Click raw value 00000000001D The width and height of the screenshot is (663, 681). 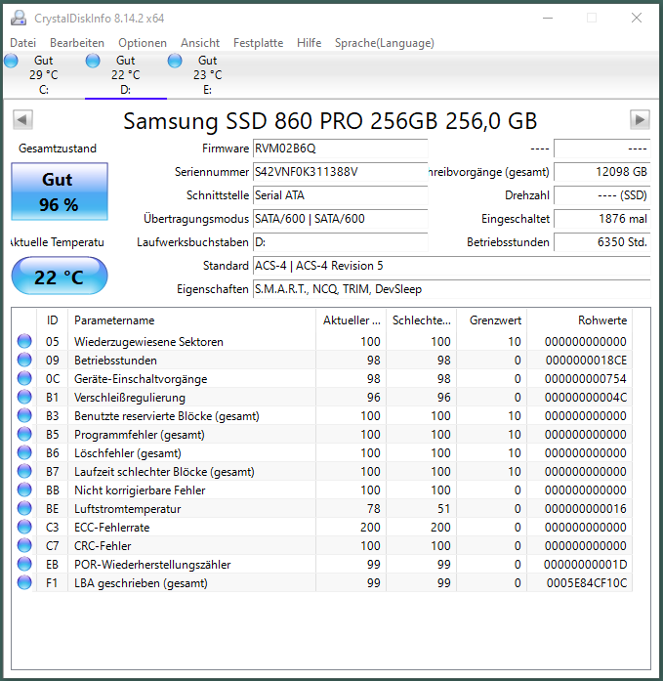[x=585, y=564]
